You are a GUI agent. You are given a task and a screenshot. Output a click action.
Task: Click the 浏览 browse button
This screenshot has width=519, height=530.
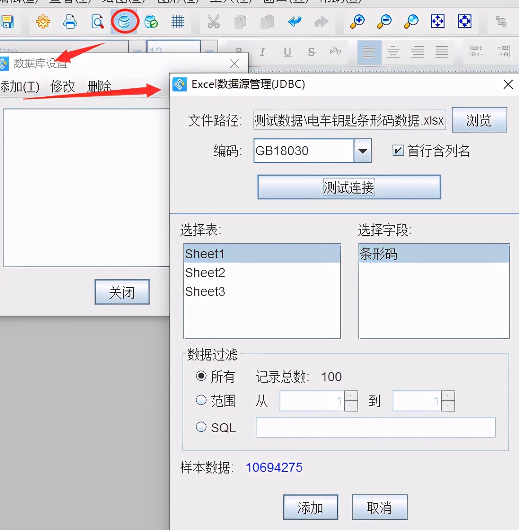click(x=479, y=120)
